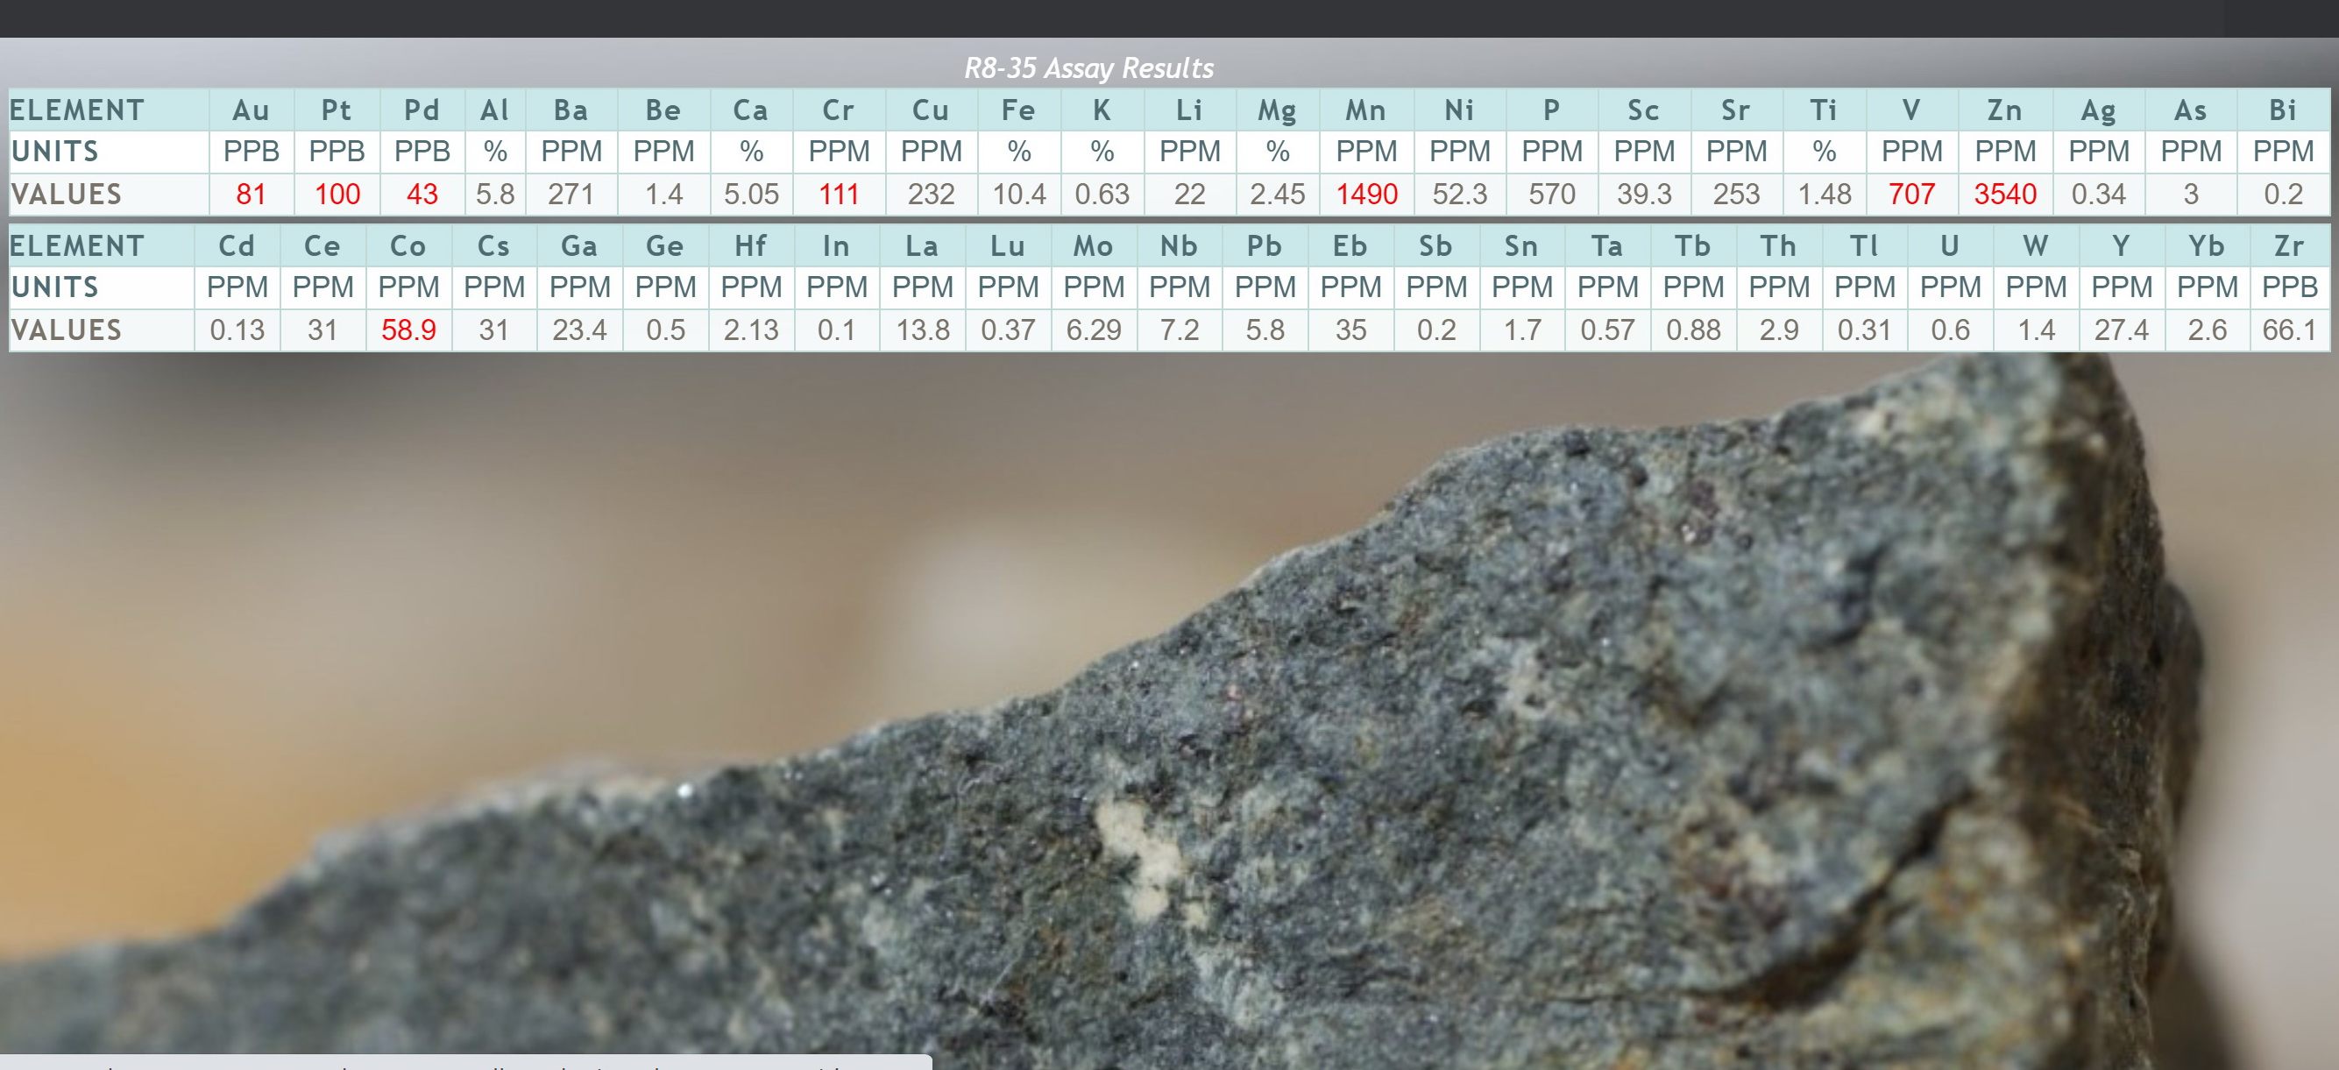The width and height of the screenshot is (2339, 1070).
Task: Click the red 1490 manganese value
Action: point(1365,194)
